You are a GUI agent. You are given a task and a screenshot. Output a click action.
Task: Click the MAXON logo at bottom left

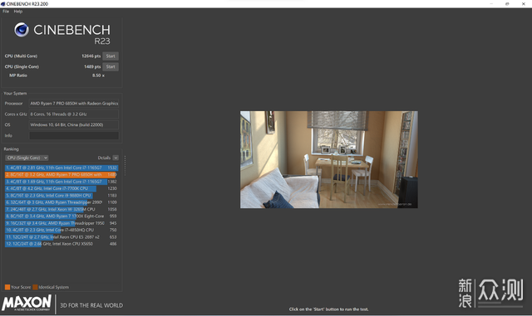click(x=27, y=303)
